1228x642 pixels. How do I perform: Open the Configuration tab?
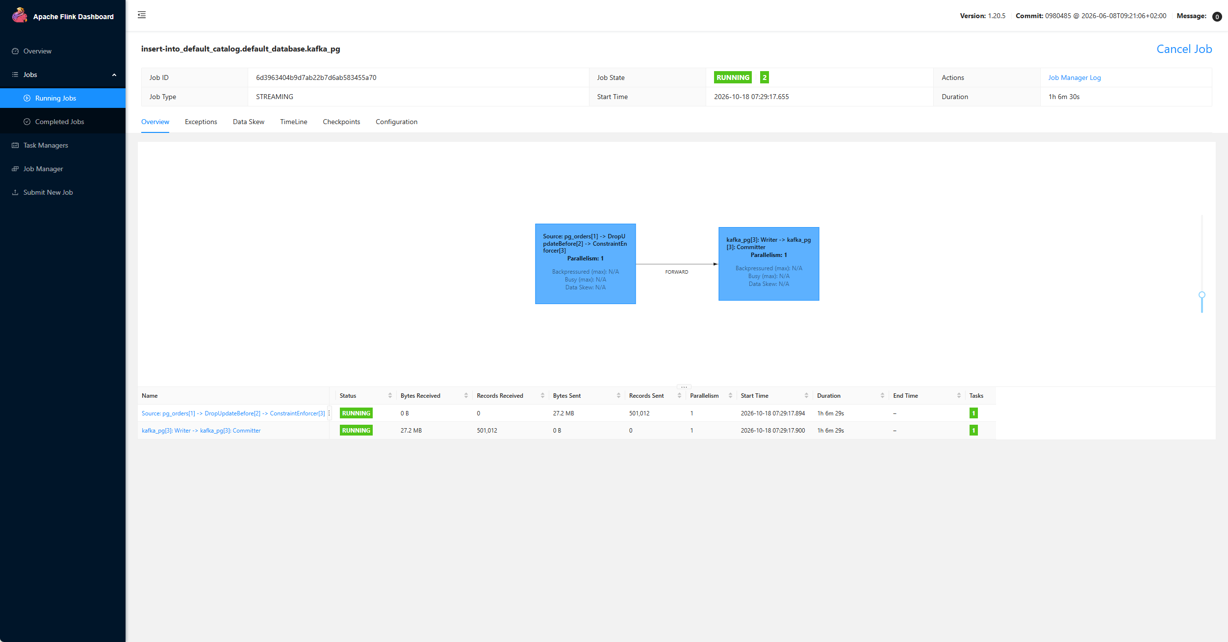pyautogui.click(x=397, y=122)
